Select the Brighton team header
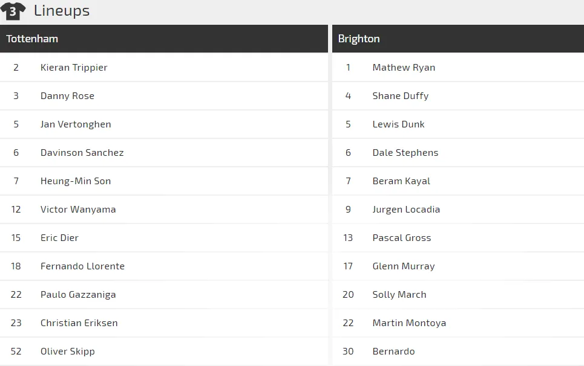 click(359, 39)
